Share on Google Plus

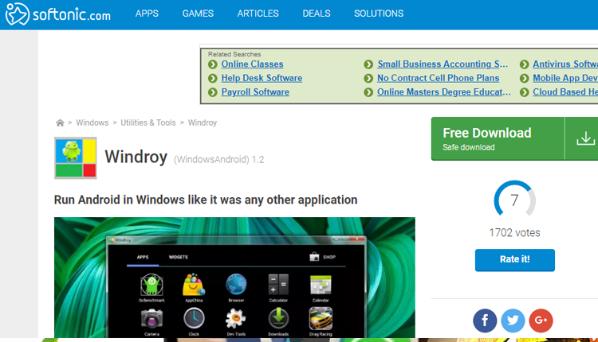click(x=541, y=321)
